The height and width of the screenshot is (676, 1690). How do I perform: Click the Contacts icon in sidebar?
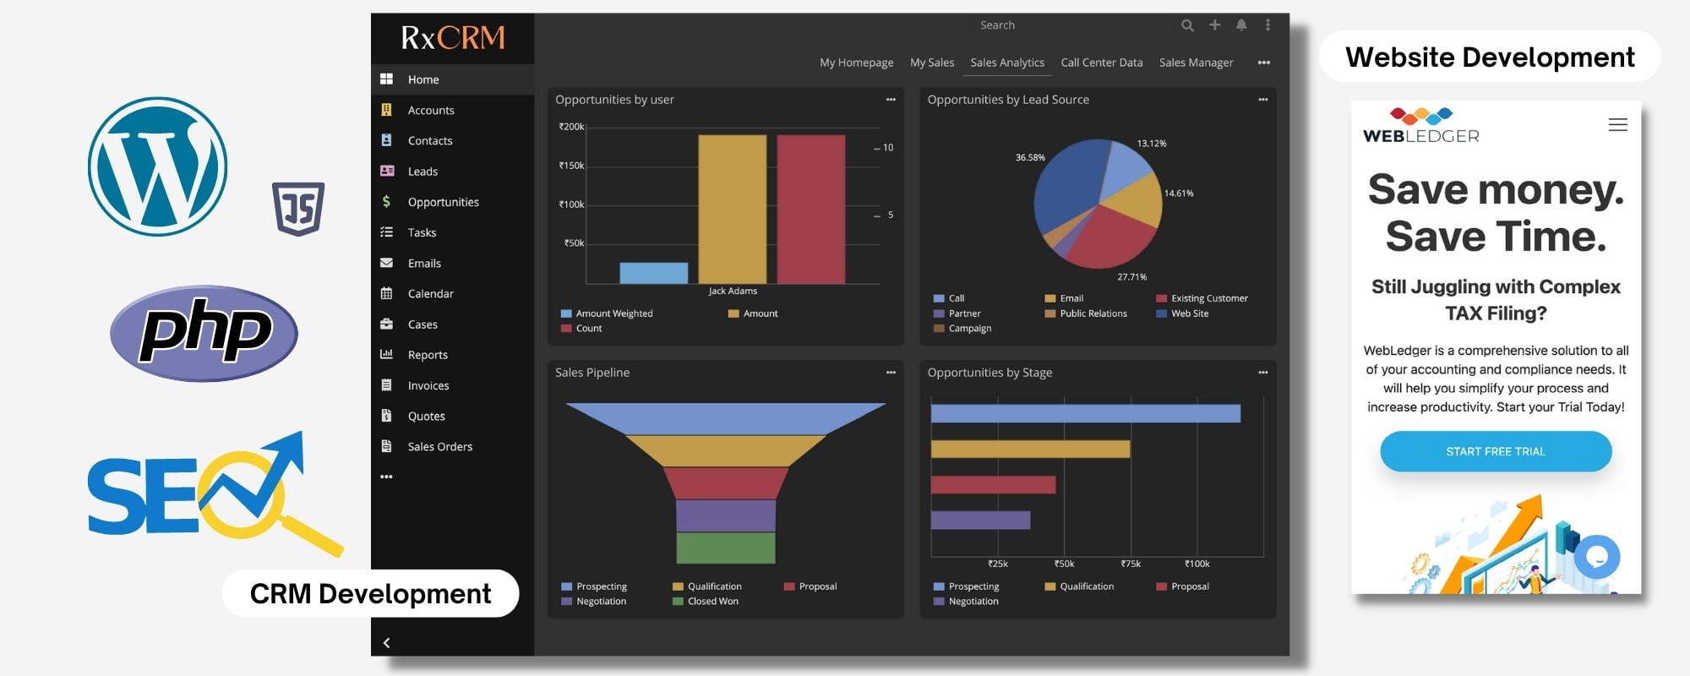tap(386, 140)
